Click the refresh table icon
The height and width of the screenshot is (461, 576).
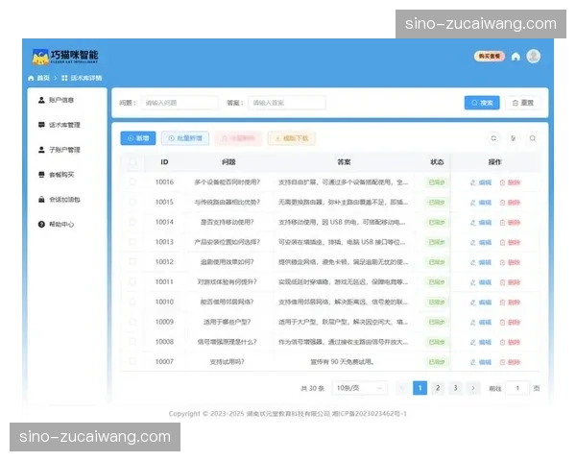493,138
